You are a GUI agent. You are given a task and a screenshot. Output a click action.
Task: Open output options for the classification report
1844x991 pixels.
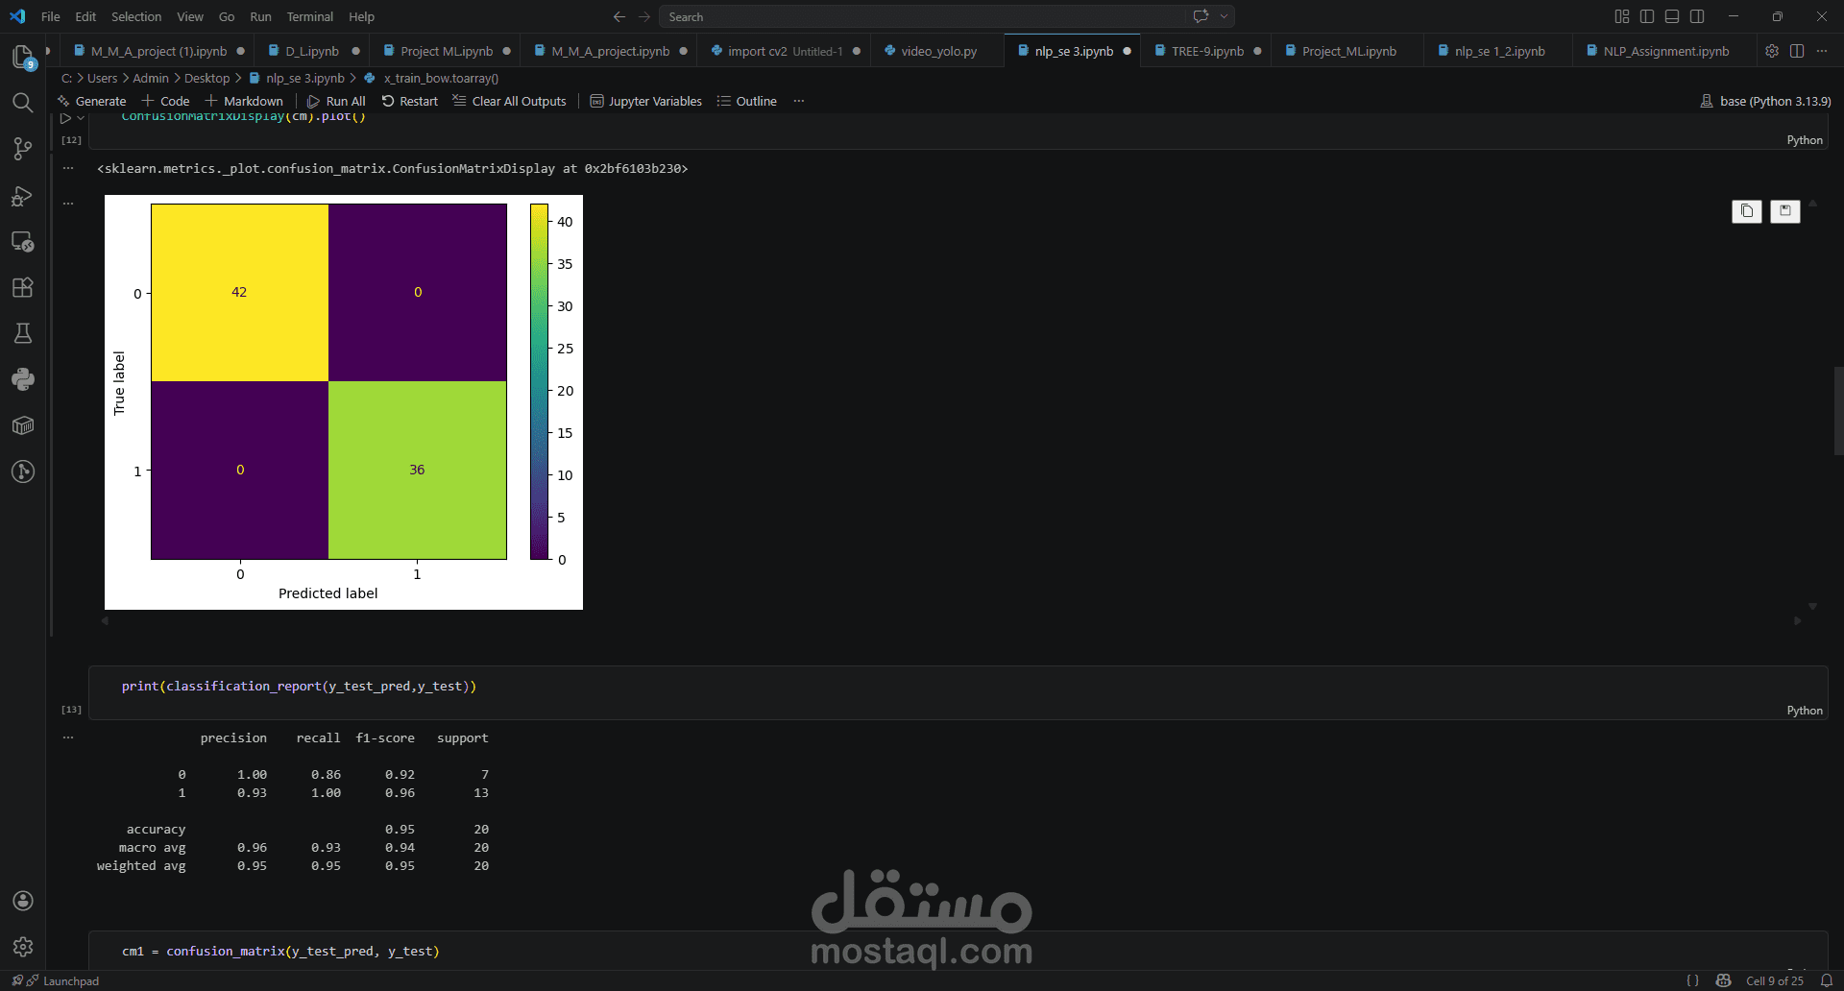click(x=68, y=737)
